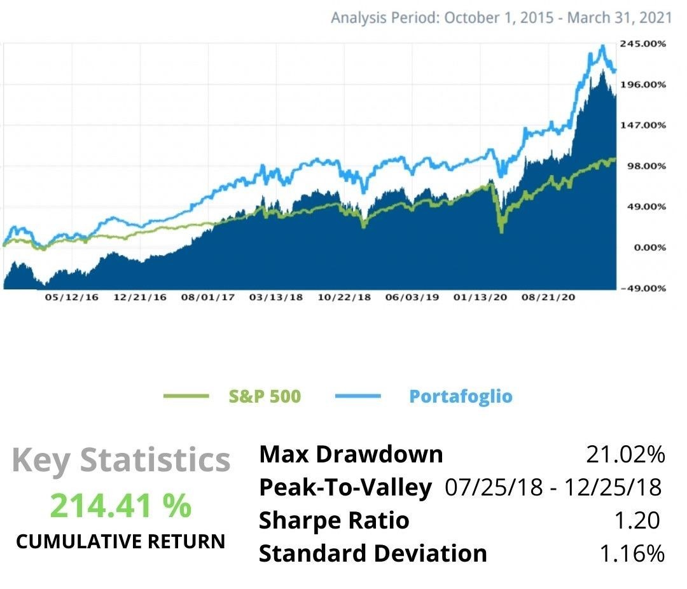Click the green S&P 500 legend line
The width and height of the screenshot is (687, 589).
coord(186,396)
